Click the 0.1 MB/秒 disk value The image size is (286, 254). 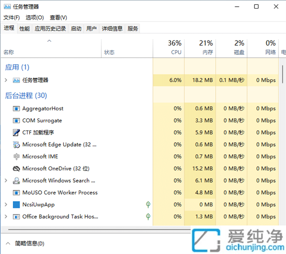pyautogui.click(x=232, y=80)
